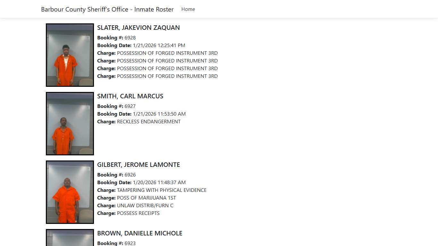The height and width of the screenshot is (246, 438).
Task: Select booking number 6927 for Smith
Action: point(130,106)
